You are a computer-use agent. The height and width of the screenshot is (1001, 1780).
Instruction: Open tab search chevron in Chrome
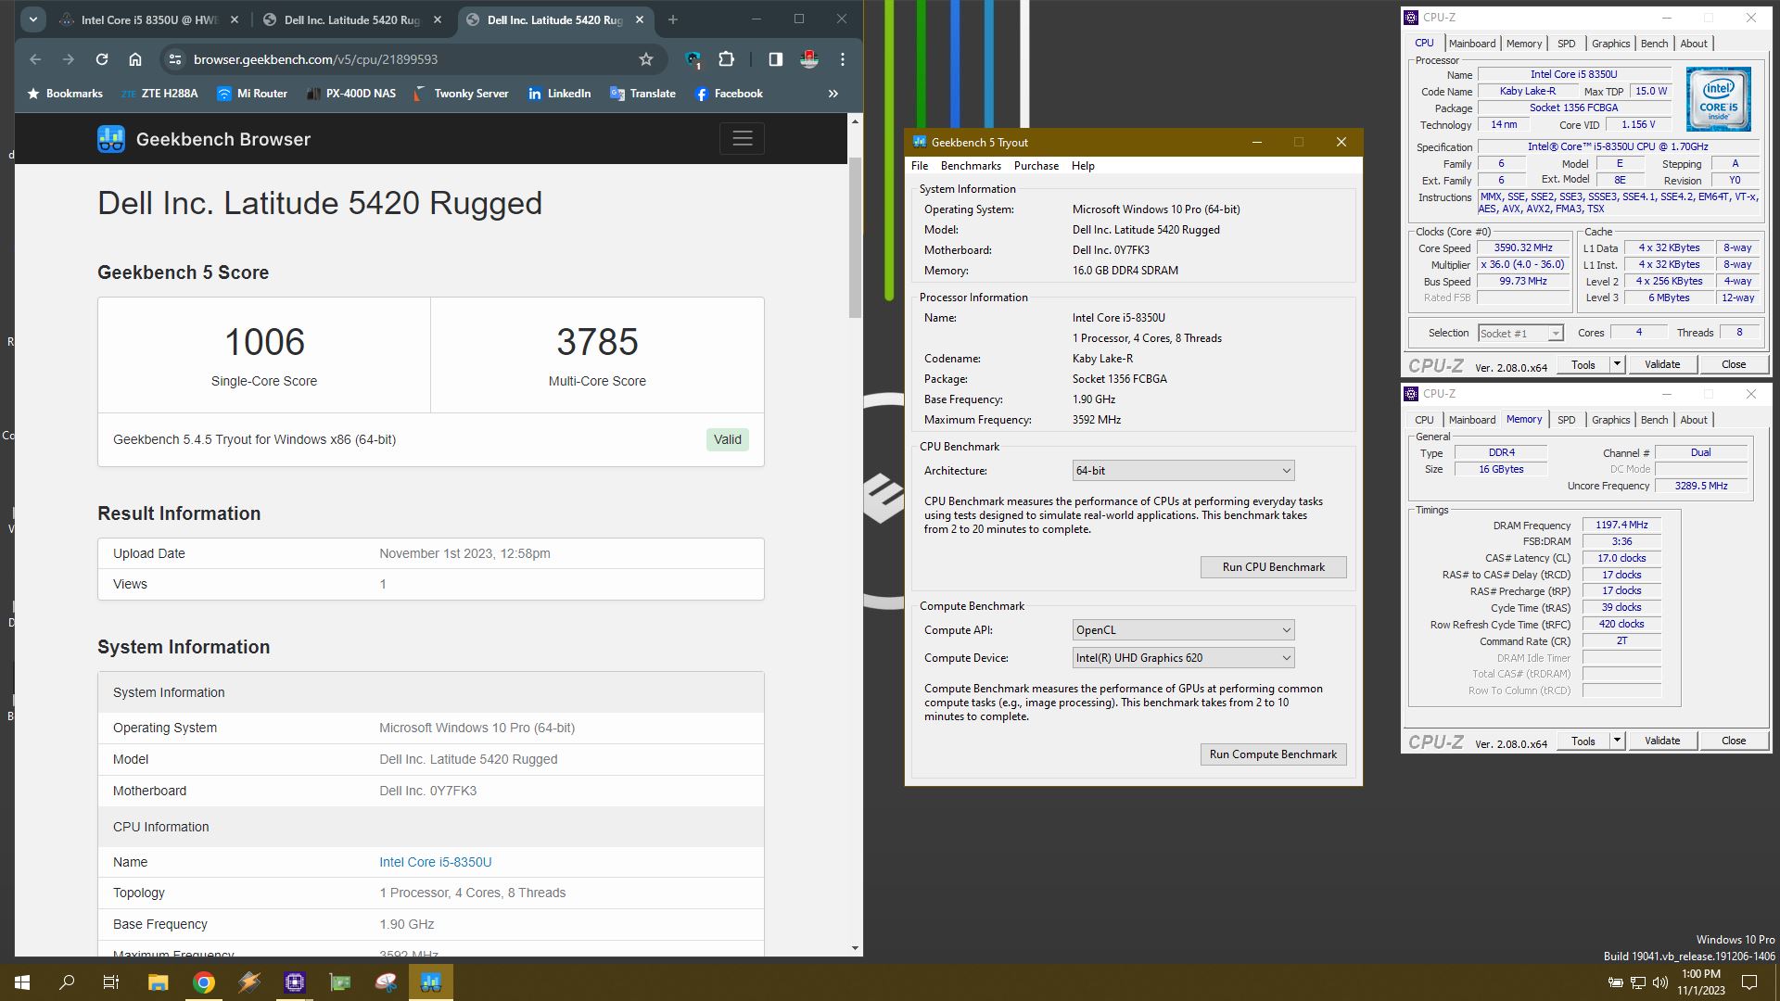[x=33, y=19]
